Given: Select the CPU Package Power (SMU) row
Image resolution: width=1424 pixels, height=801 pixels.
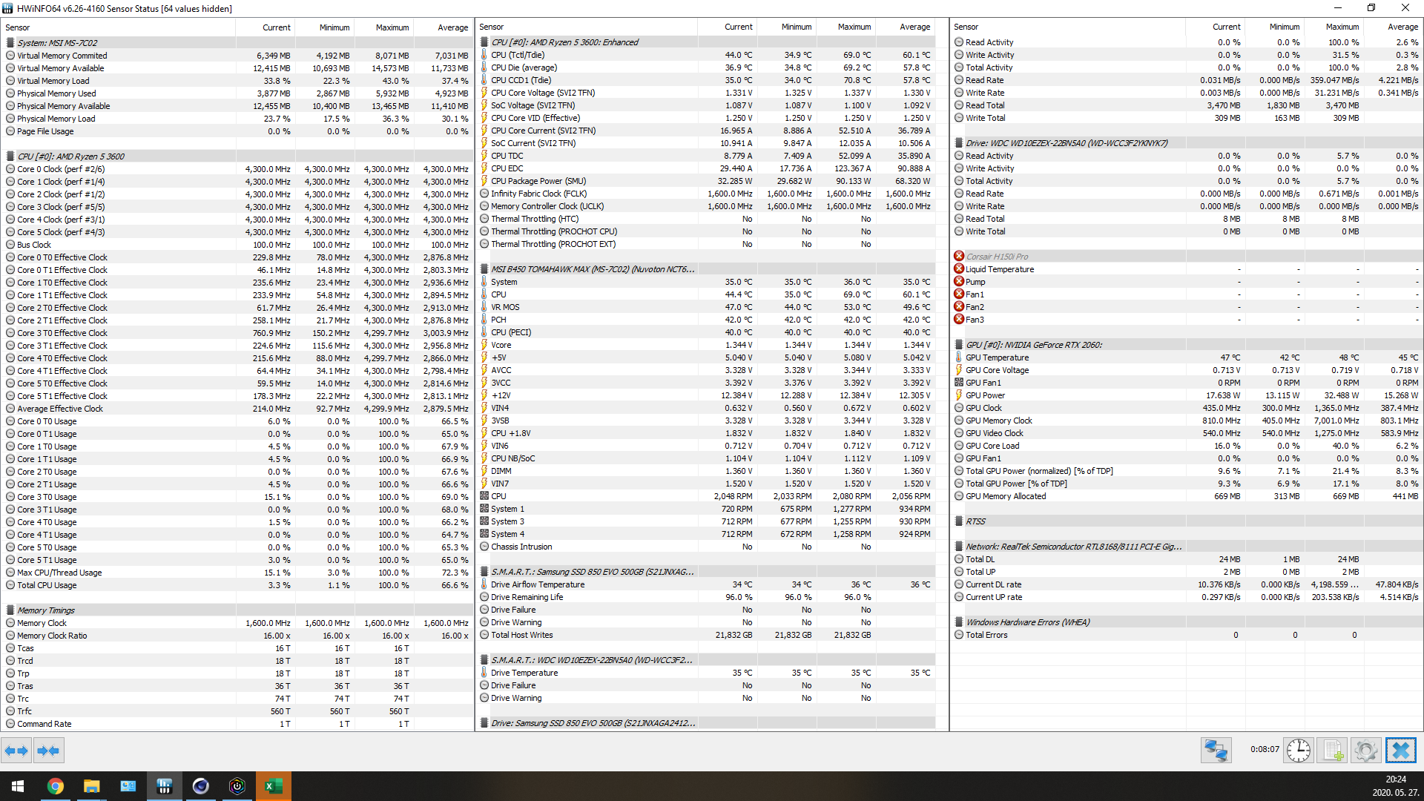Looking at the screenshot, I should [538, 181].
